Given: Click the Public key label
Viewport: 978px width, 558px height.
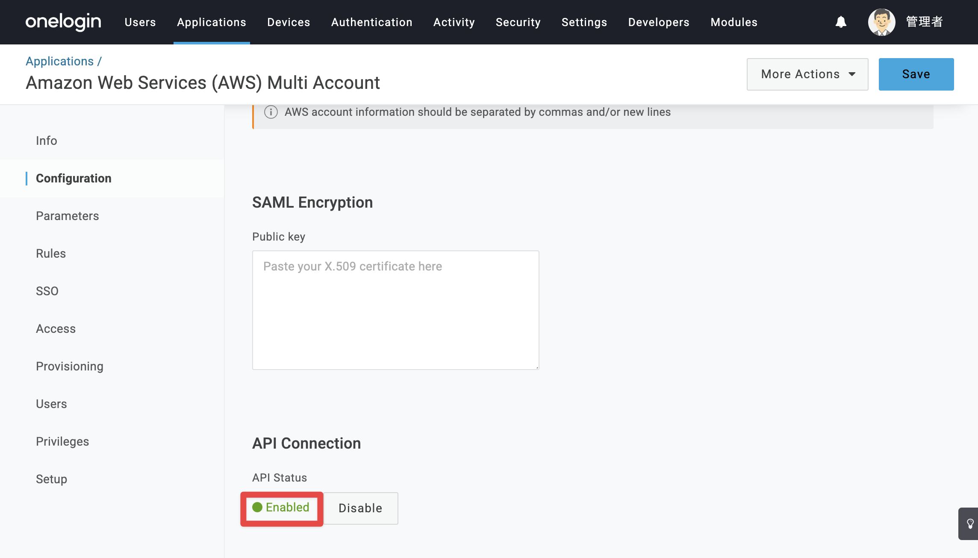Looking at the screenshot, I should click(279, 237).
